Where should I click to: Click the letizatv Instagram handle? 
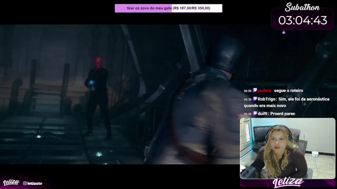pyautogui.click(x=35, y=183)
